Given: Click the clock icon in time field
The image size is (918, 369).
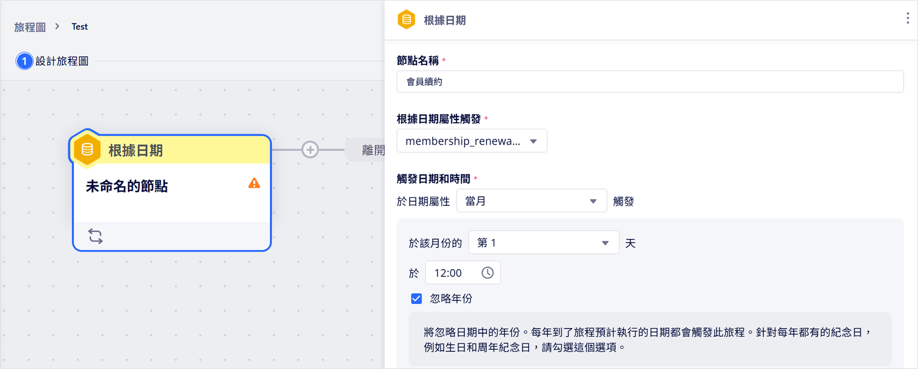Looking at the screenshot, I should (488, 273).
